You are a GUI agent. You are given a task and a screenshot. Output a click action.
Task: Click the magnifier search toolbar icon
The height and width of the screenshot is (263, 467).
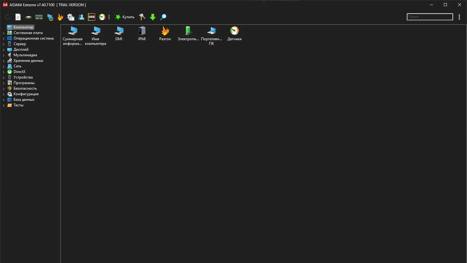[163, 17]
